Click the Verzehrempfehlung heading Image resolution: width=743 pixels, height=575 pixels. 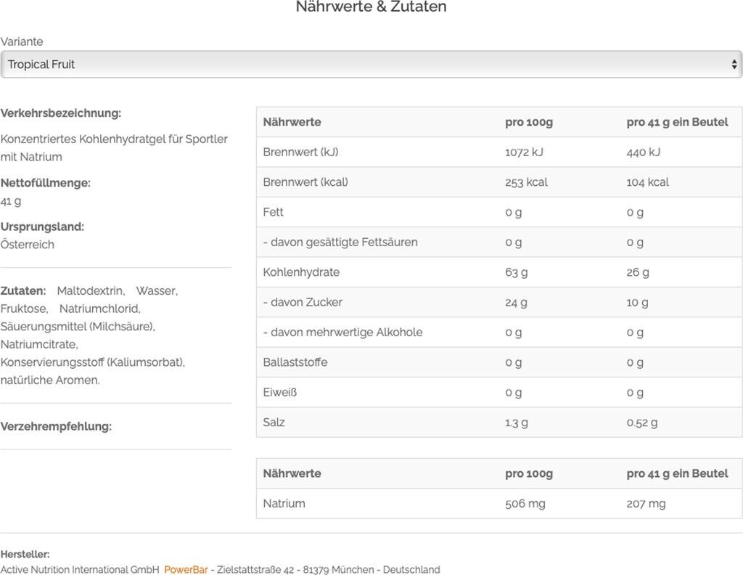56,426
